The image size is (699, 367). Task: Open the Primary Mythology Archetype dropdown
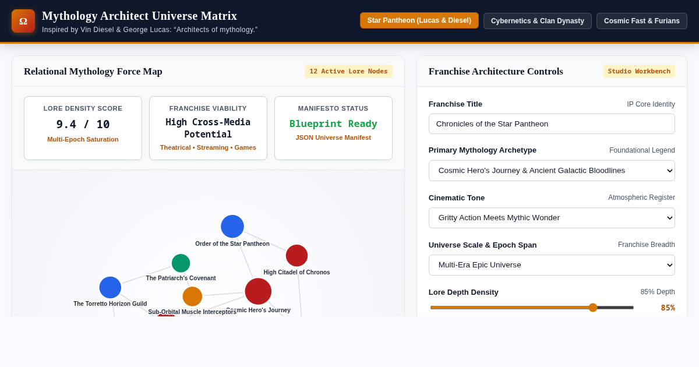(552, 171)
